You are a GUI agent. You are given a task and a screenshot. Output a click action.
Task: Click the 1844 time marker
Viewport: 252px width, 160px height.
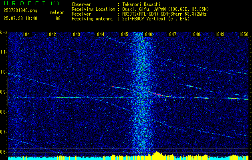(99, 34)
